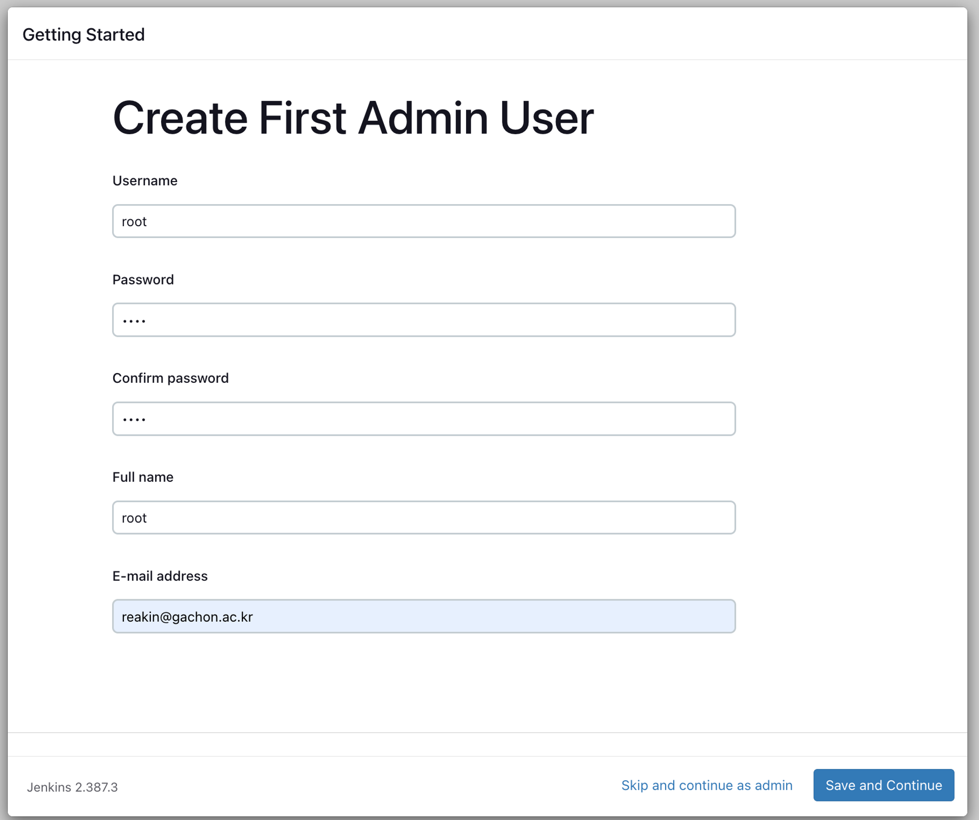Click blank area below the E-mail field
This screenshot has height=820, width=979.
(x=423, y=685)
